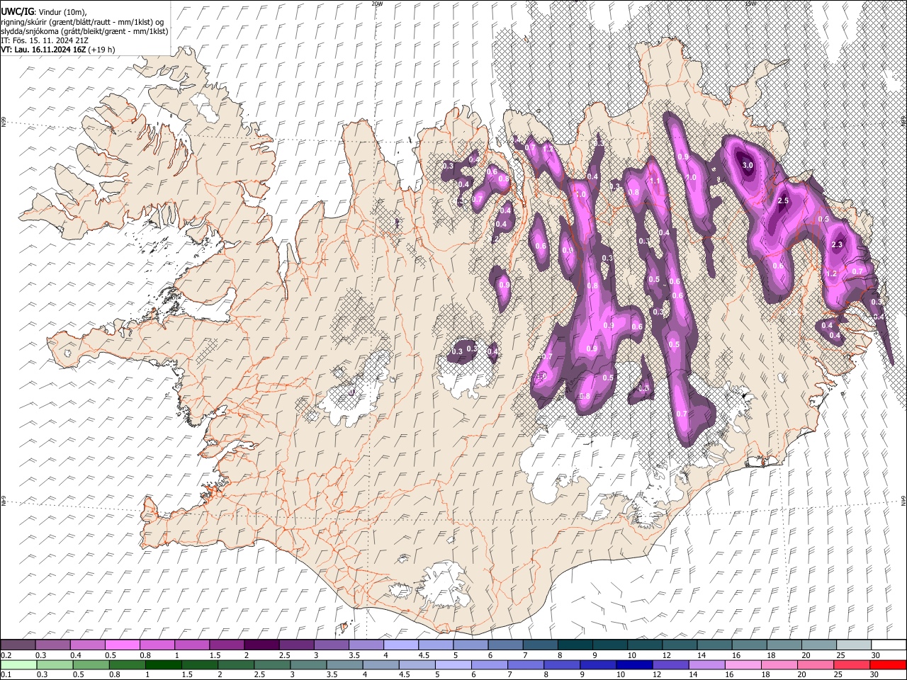Select the darkest green 1–1.5 bottom row swatch
The image size is (907, 680).
164,664
